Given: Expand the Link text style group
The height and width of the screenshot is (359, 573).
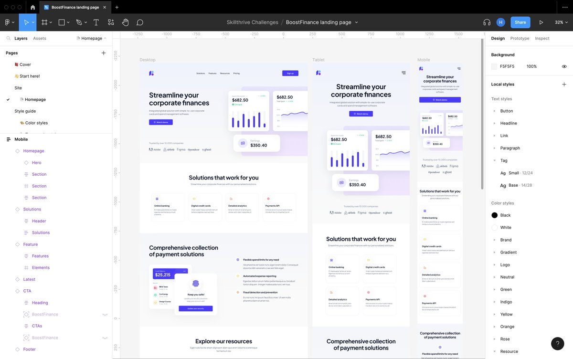Looking at the screenshot, I should 495,136.
